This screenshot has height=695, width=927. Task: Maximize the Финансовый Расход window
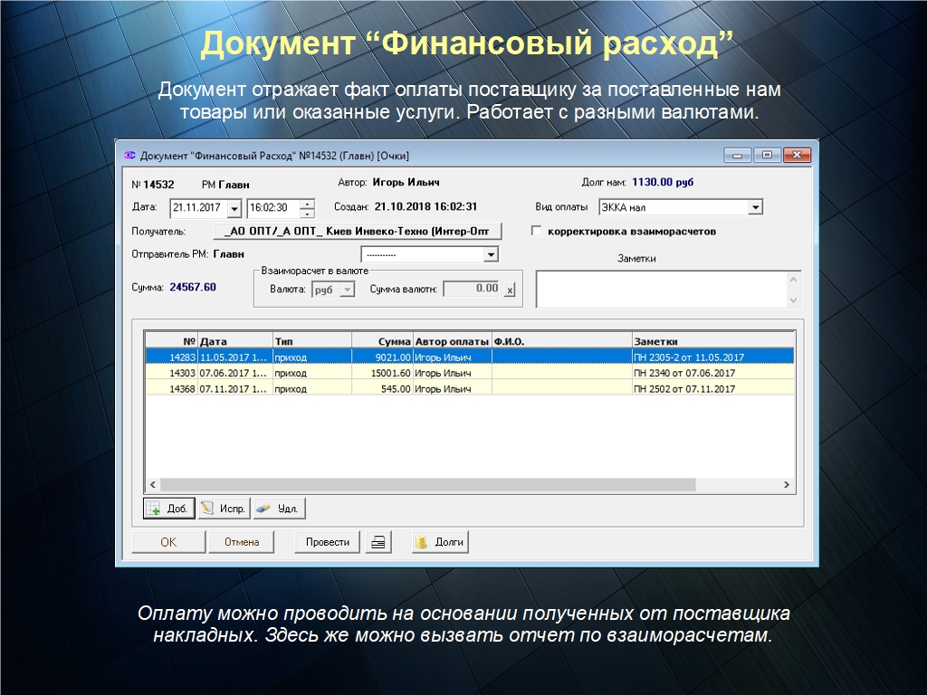click(x=767, y=155)
